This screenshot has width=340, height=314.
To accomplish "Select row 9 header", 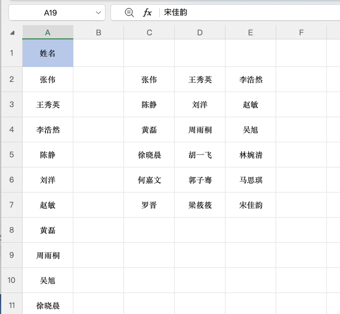I will (x=12, y=255).
